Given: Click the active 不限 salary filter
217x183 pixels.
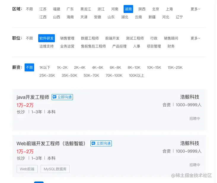Looking at the screenshot, I should tap(29, 67).
